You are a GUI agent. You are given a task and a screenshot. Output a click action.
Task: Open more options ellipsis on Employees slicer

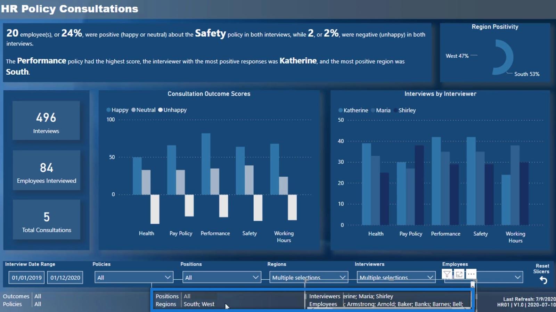coord(471,274)
